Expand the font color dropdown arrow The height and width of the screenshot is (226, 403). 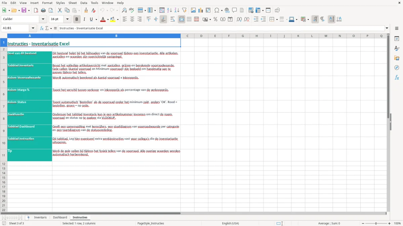(107, 19)
